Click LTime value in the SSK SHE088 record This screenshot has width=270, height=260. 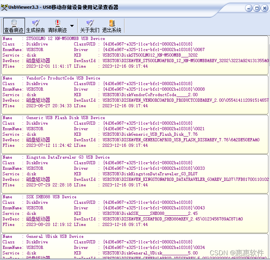pos(125,224)
